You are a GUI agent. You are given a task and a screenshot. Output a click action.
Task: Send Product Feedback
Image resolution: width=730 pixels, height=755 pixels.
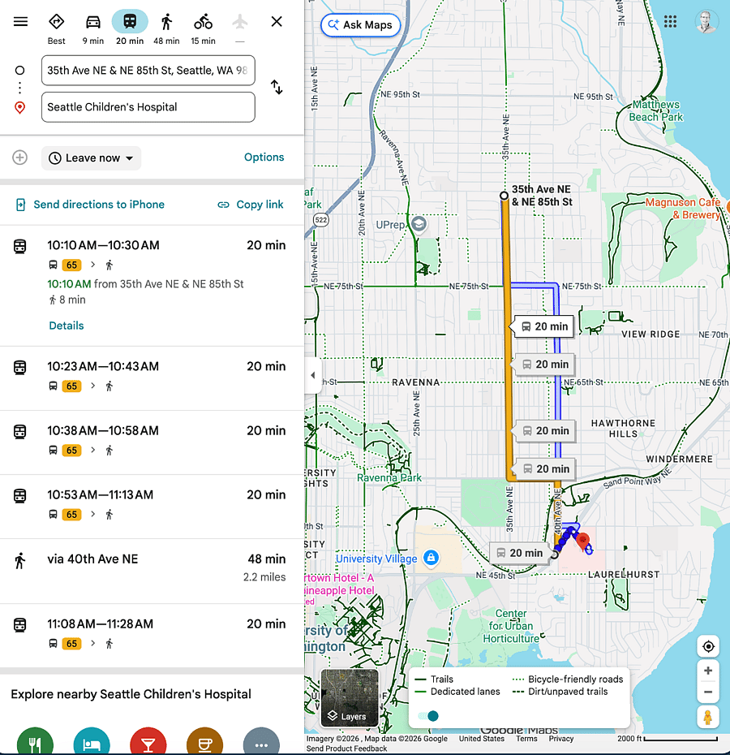coord(346,749)
